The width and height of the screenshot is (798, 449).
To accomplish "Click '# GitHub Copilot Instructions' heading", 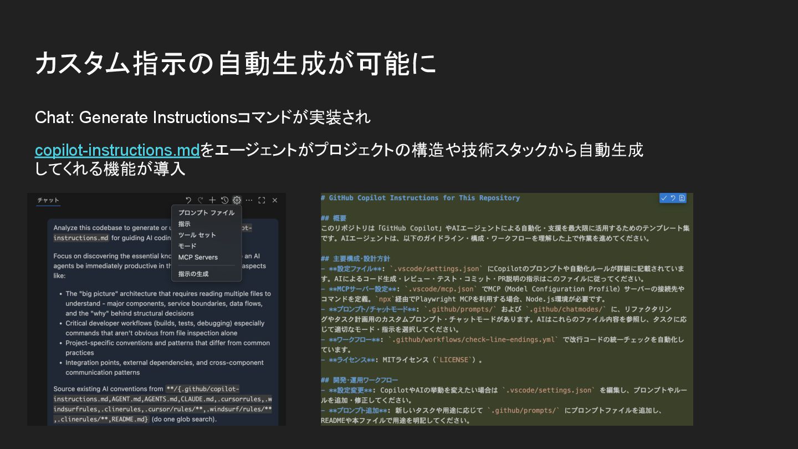I will [421, 198].
